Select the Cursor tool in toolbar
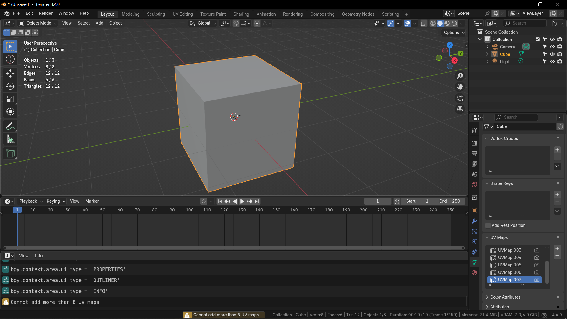This screenshot has width=567, height=319. [x=10, y=59]
